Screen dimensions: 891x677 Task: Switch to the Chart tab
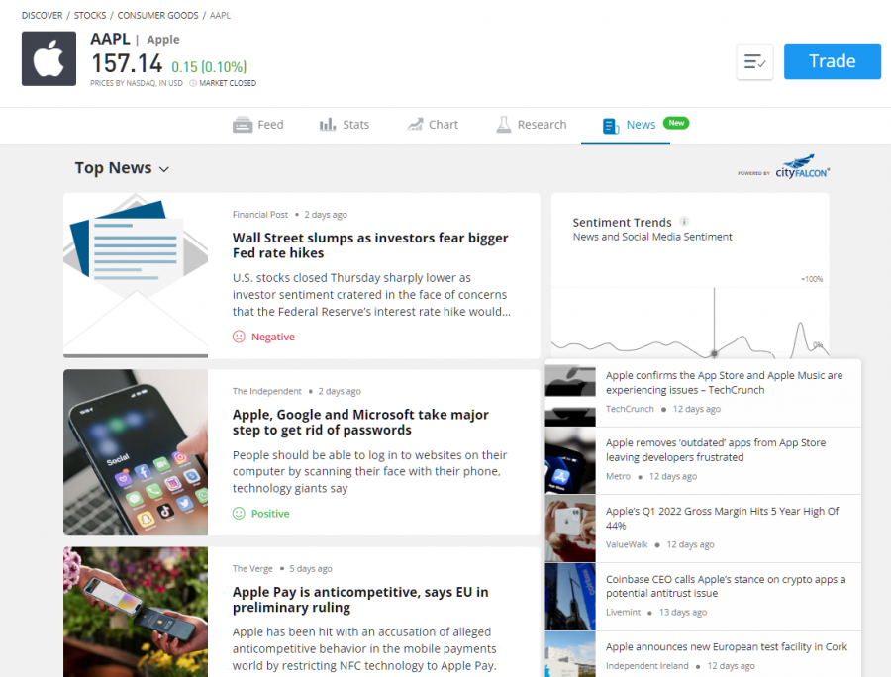(433, 125)
